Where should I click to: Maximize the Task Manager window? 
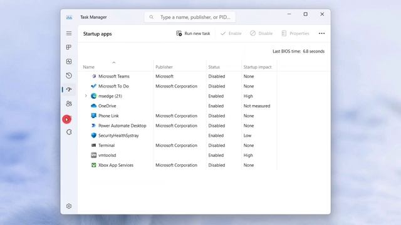[305, 14]
